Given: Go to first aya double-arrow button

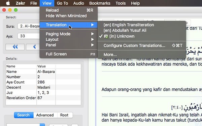Looking at the screenshot, I should pyautogui.click(x=15, y=47).
